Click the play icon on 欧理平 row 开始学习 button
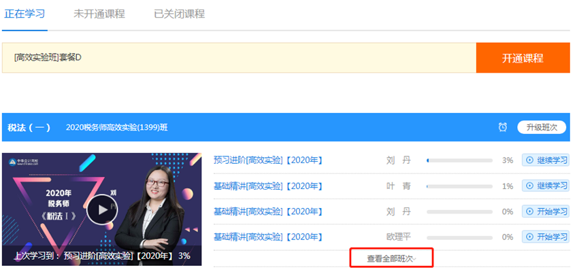The width and height of the screenshot is (577, 274). (529, 237)
